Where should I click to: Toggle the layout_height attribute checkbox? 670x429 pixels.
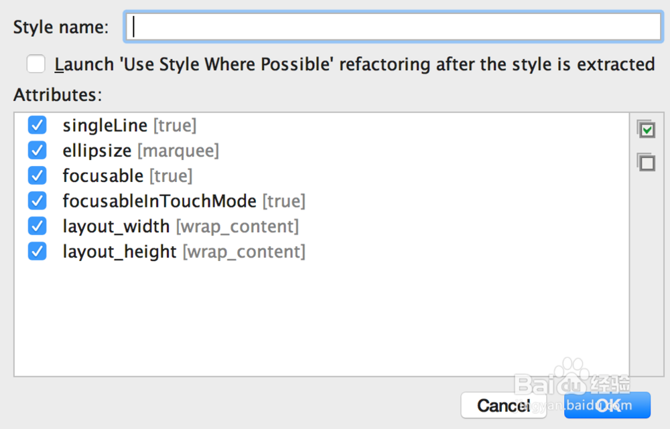pos(38,252)
